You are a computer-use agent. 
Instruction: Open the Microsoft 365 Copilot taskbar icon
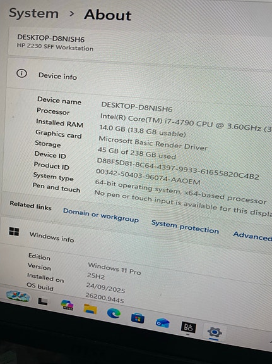[67, 304]
